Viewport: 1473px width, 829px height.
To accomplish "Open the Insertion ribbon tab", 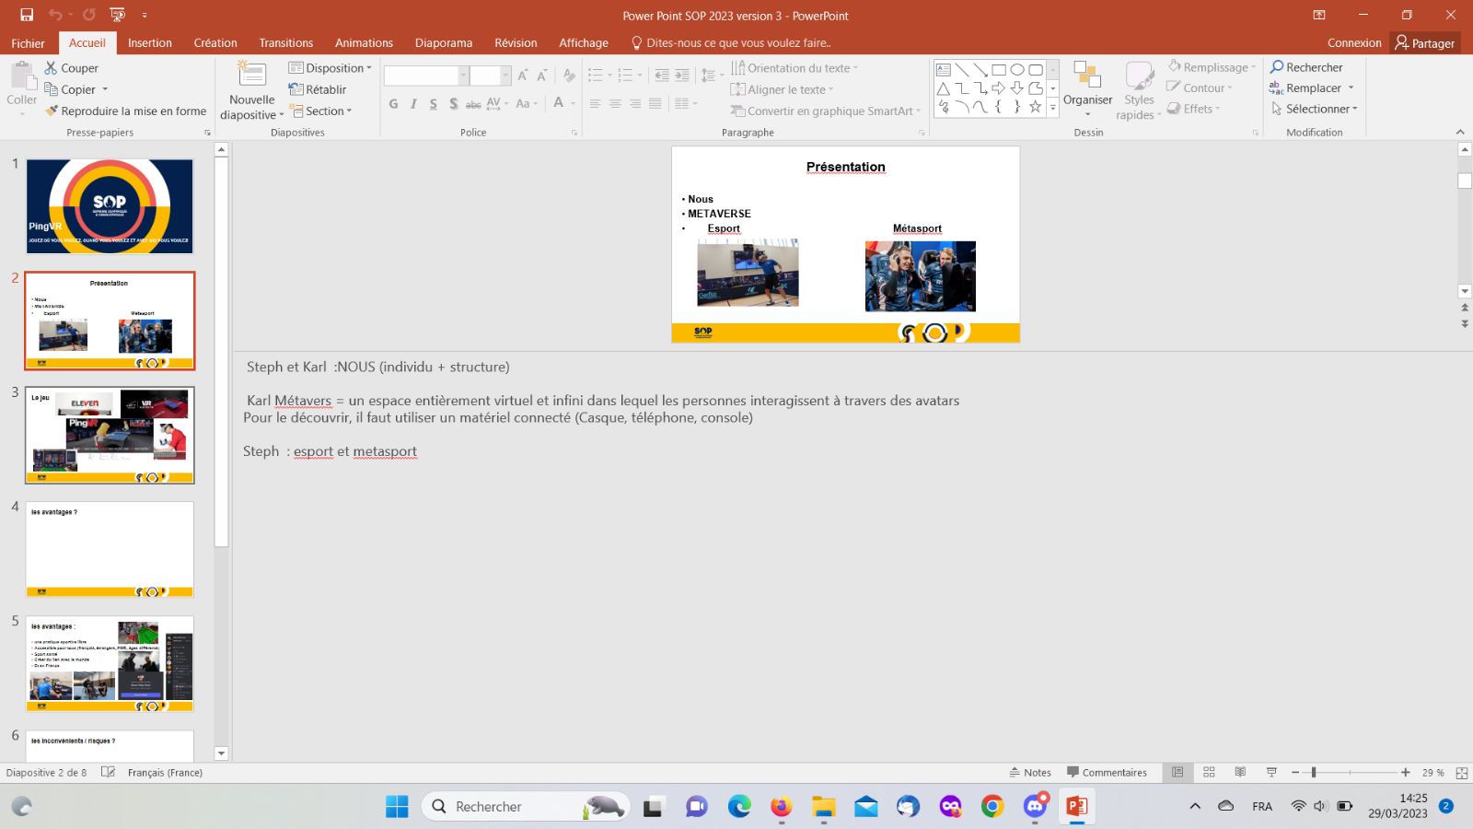I will pyautogui.click(x=150, y=43).
